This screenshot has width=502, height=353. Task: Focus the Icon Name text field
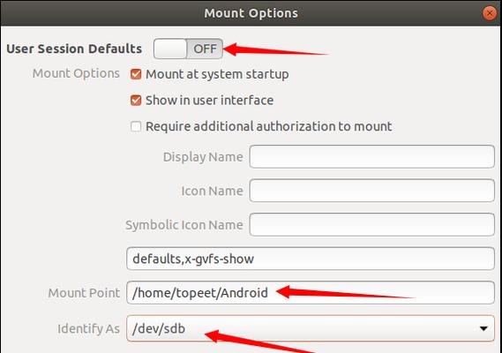(x=372, y=191)
